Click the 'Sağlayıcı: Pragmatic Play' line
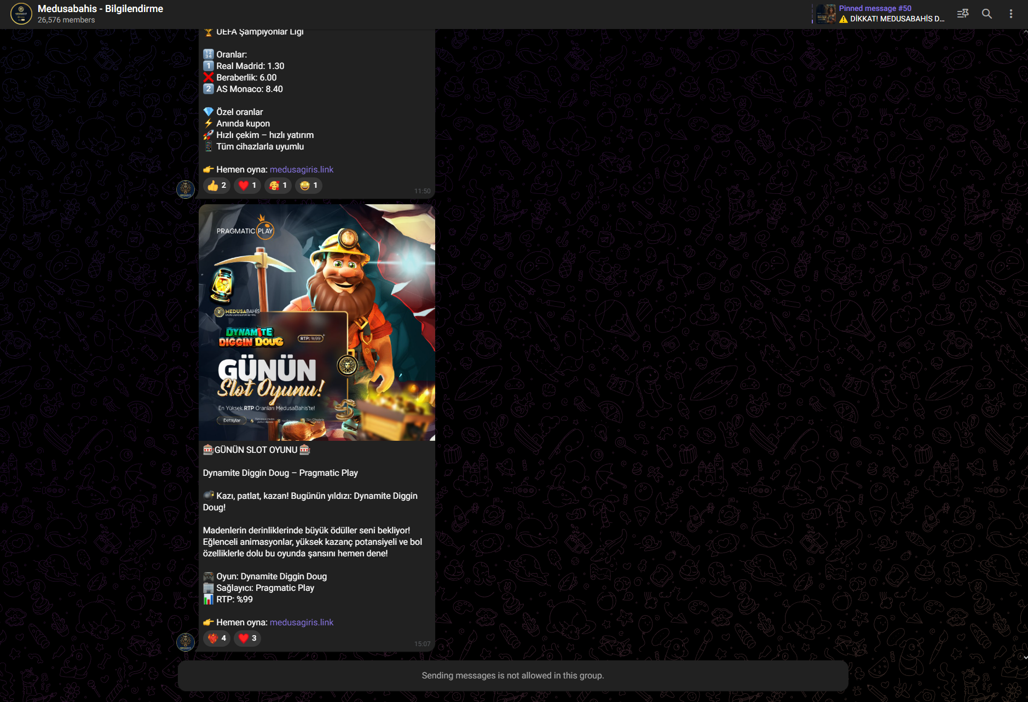This screenshot has width=1028, height=702. tap(259, 588)
